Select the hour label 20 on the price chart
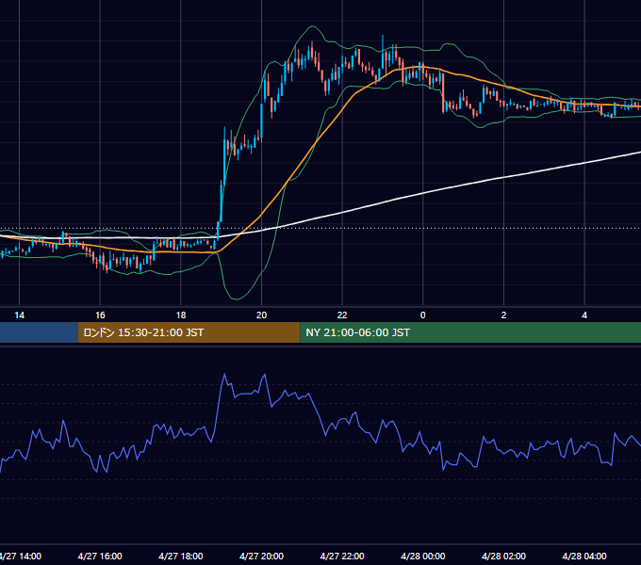The height and width of the screenshot is (565, 641). coord(261,315)
